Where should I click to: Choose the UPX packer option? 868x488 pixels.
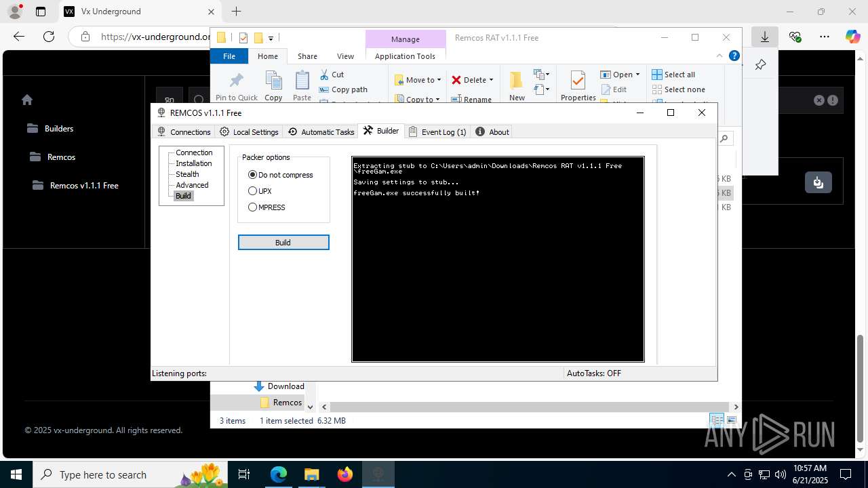click(x=260, y=191)
